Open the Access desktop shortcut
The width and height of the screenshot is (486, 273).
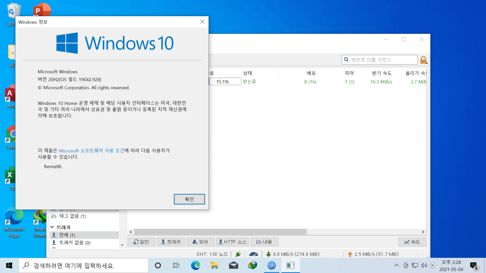click(x=10, y=97)
